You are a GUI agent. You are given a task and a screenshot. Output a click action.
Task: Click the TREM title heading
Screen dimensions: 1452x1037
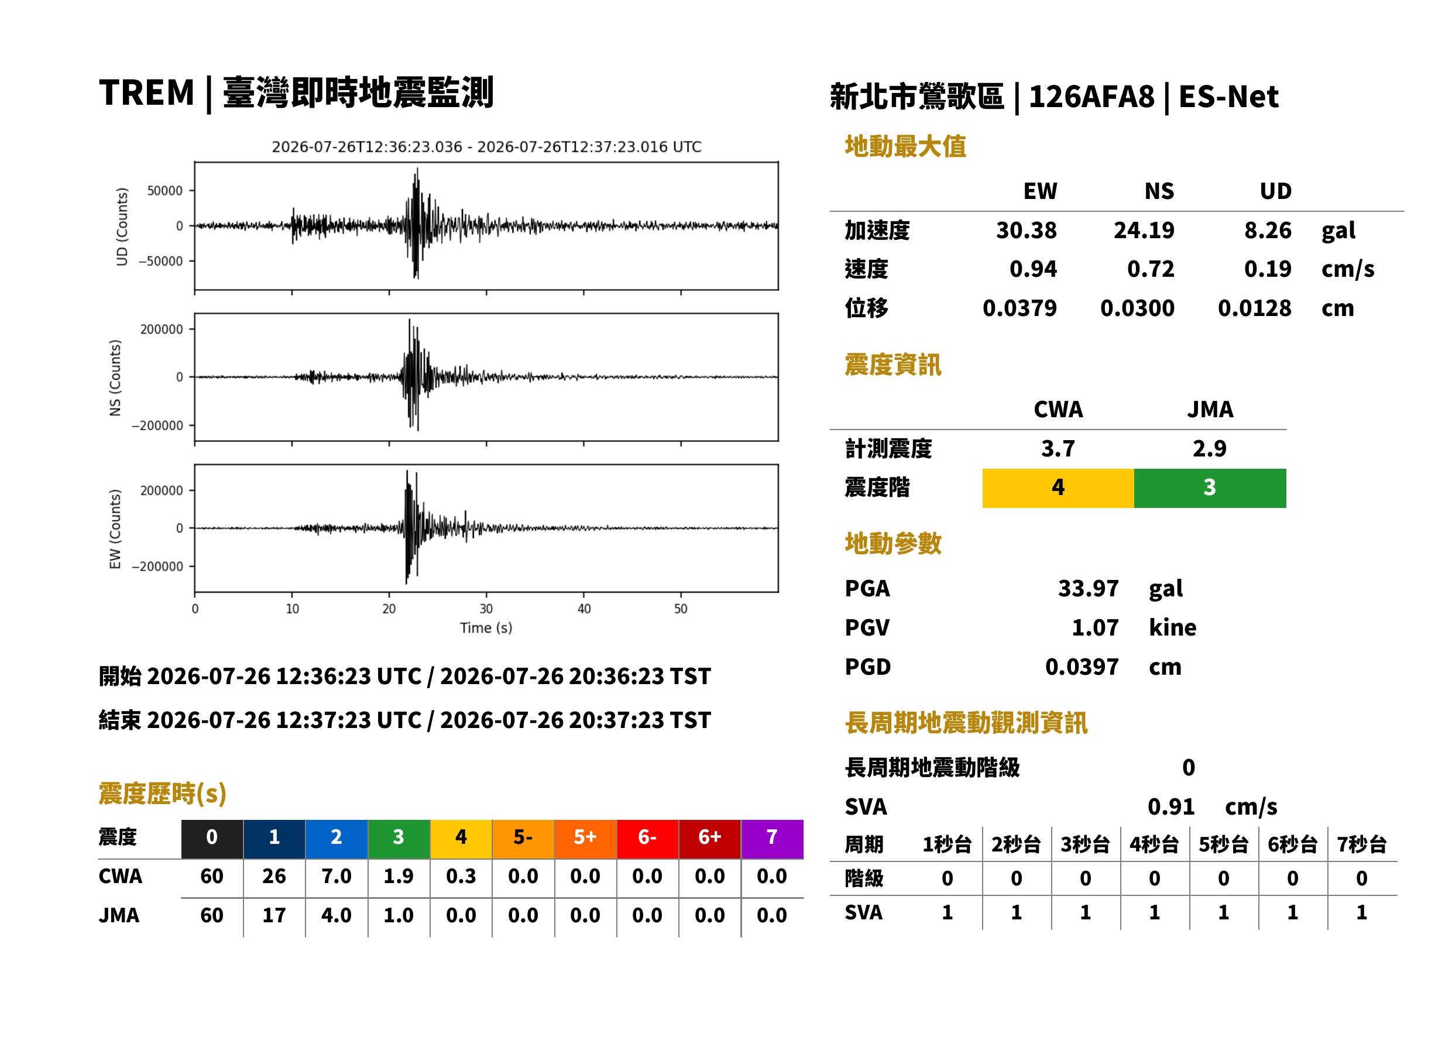pos(296,92)
